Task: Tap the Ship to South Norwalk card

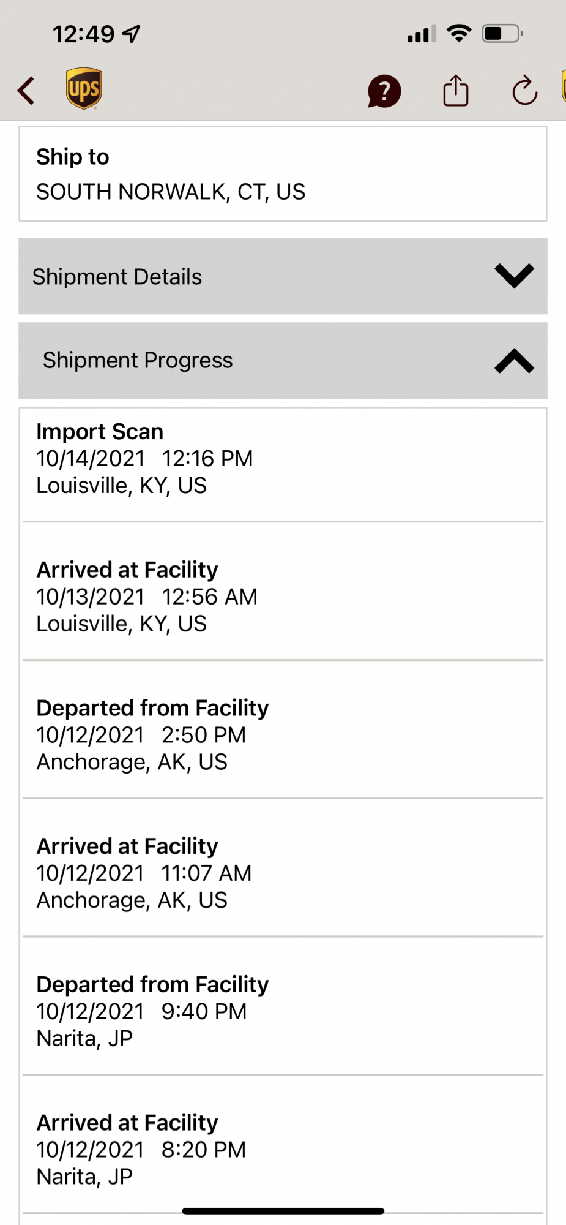Action: click(x=283, y=175)
